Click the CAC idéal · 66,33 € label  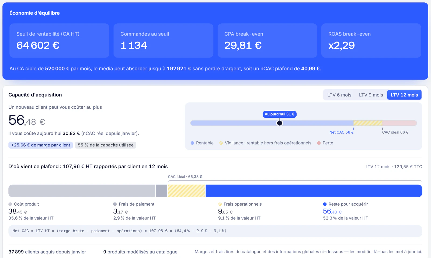185,177
